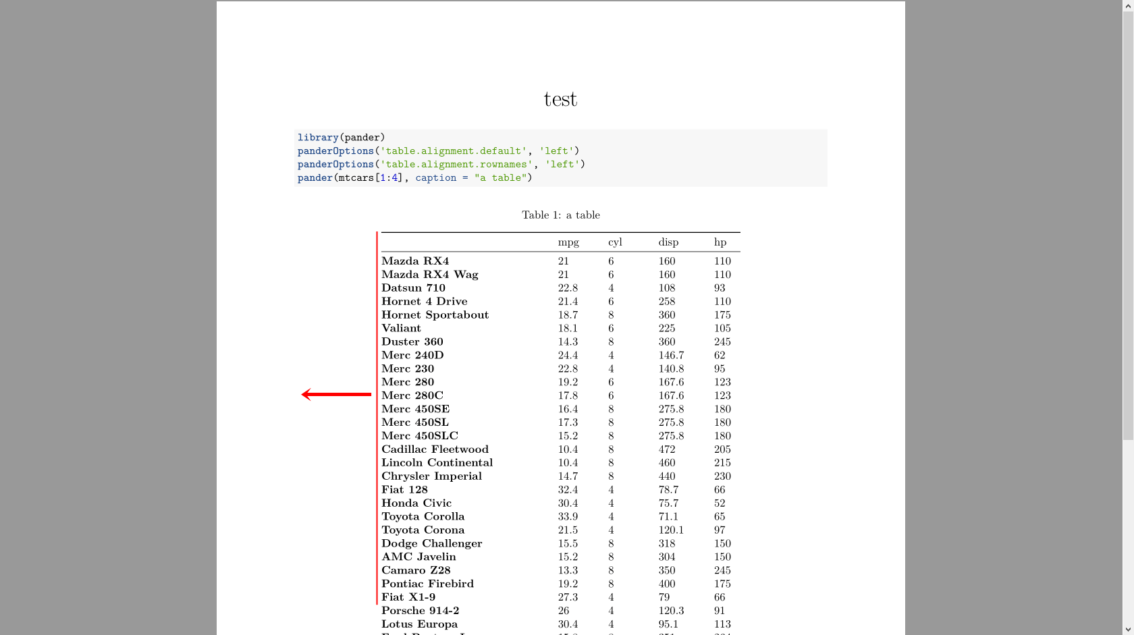Click the 'Chrysler Imperial' row name

tap(431, 476)
